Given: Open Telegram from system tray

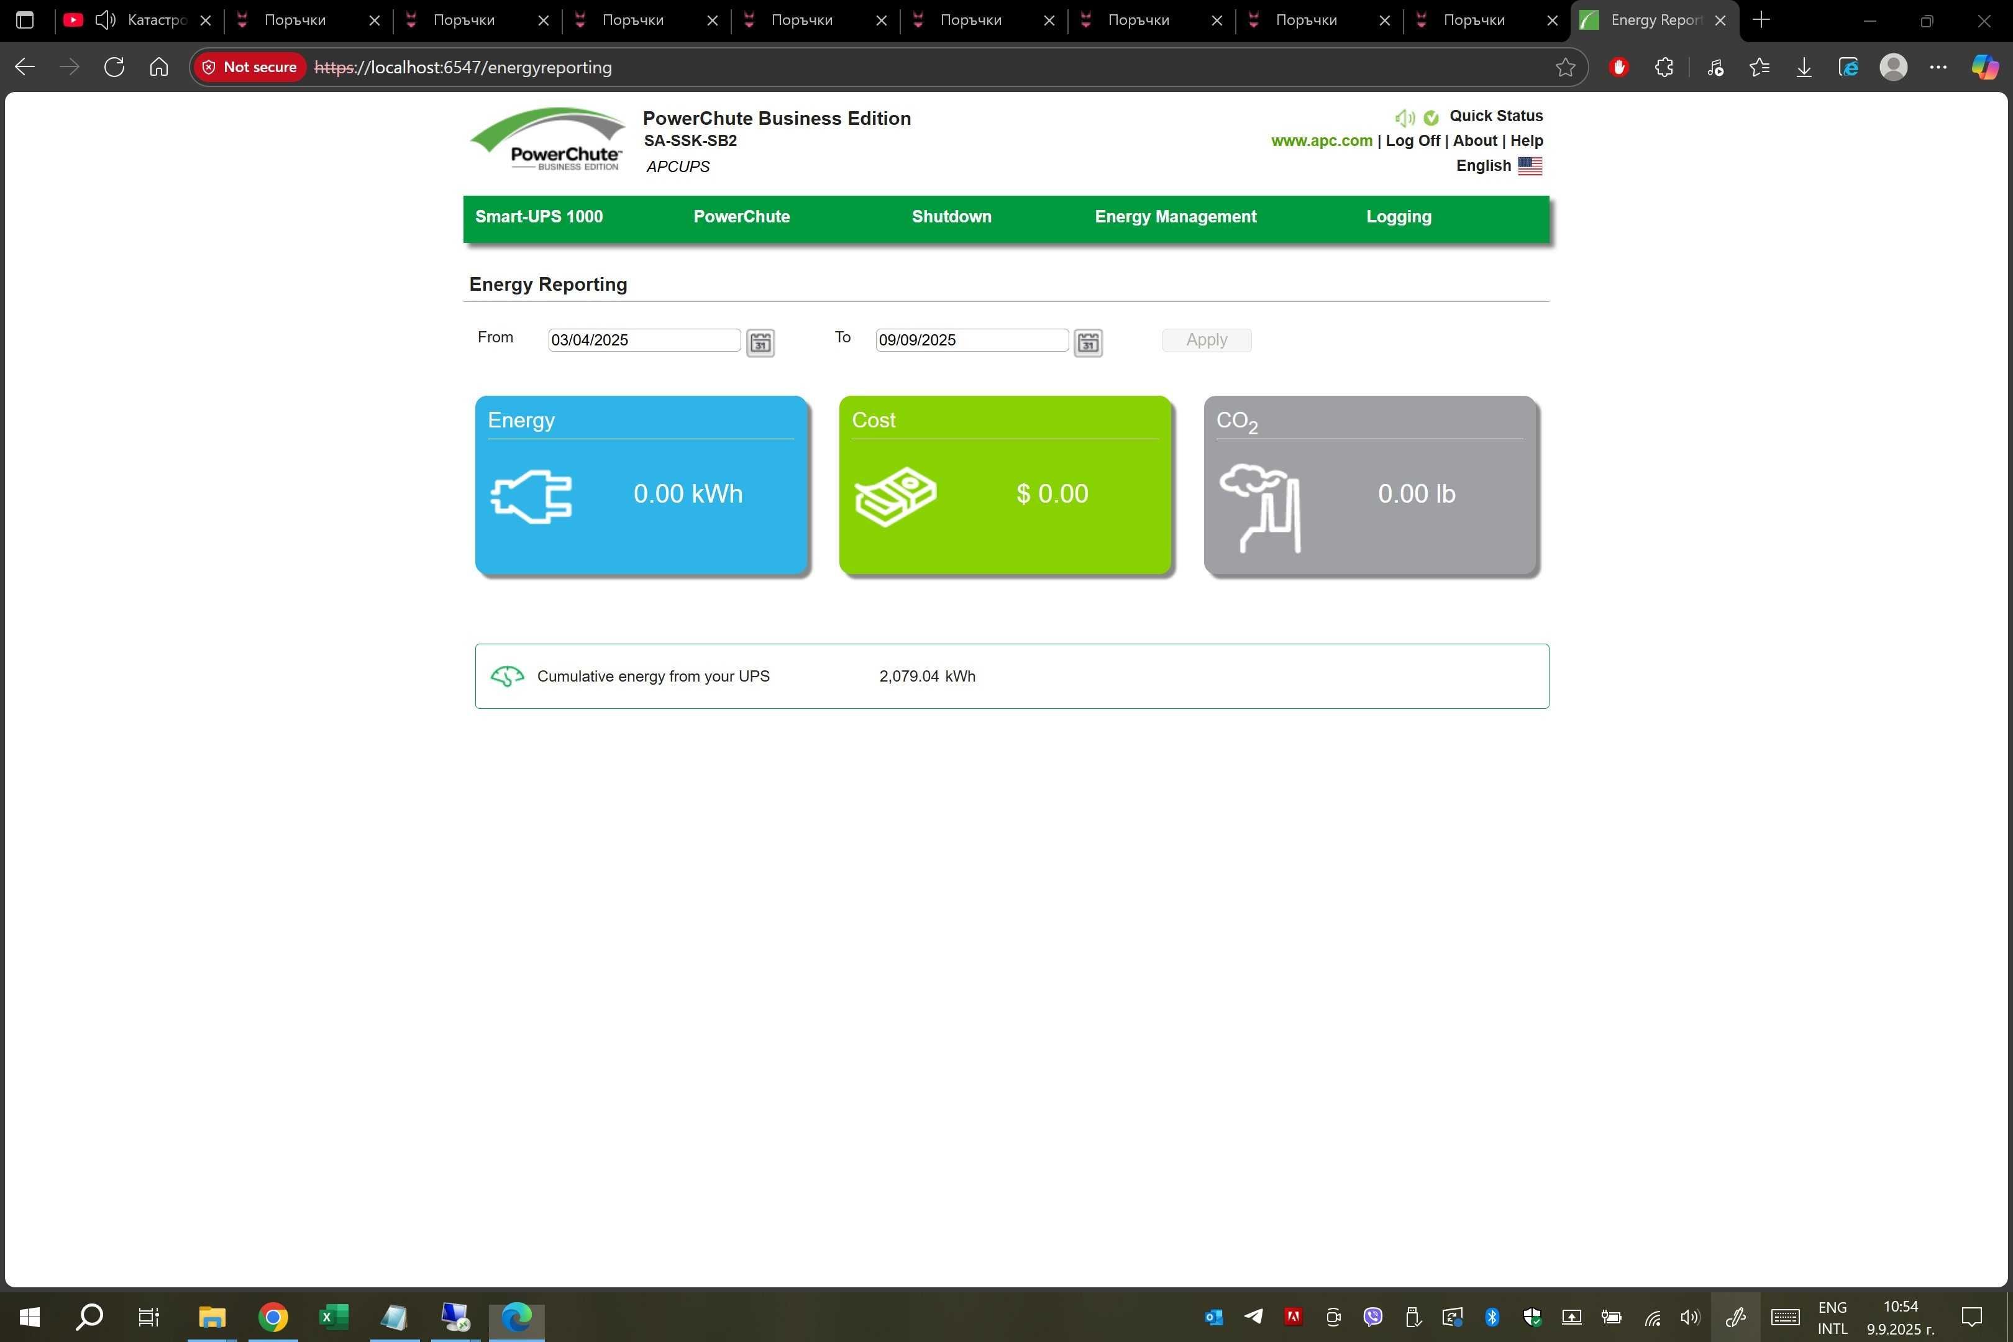Looking at the screenshot, I should (x=1253, y=1317).
